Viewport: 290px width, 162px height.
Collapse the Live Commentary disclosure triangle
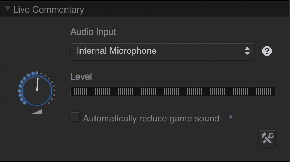pos(8,9)
